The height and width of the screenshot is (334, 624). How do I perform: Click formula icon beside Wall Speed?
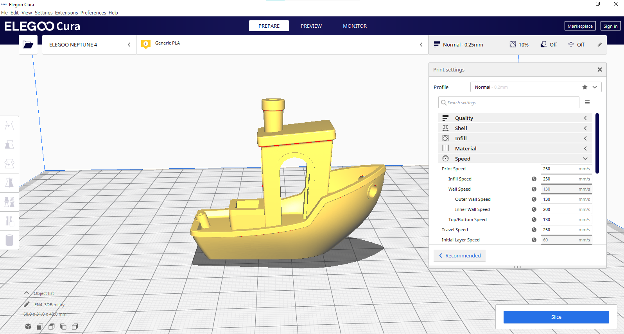tap(534, 189)
